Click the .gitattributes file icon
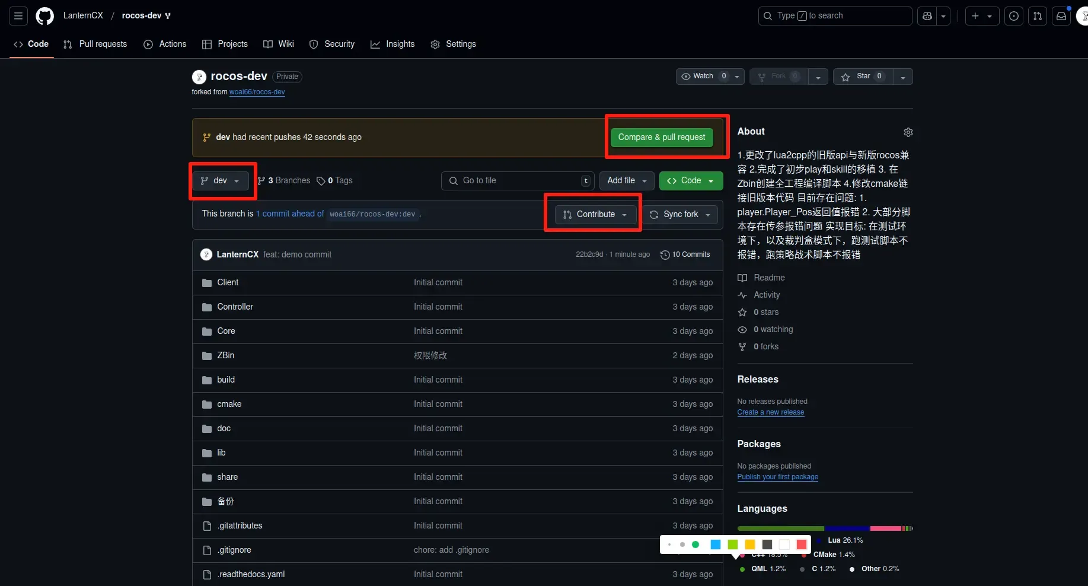This screenshot has height=586, width=1088. [207, 526]
